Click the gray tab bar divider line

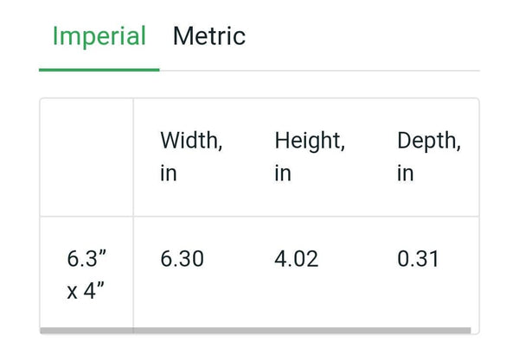(320, 70)
